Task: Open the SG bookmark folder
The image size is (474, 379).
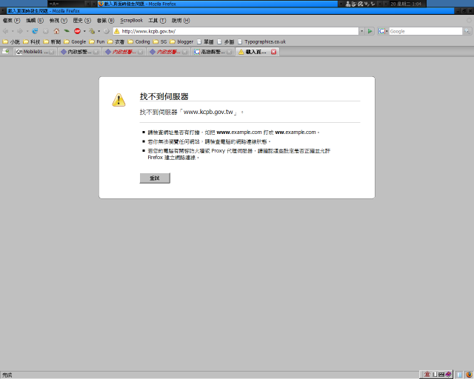Action: click(x=160, y=41)
